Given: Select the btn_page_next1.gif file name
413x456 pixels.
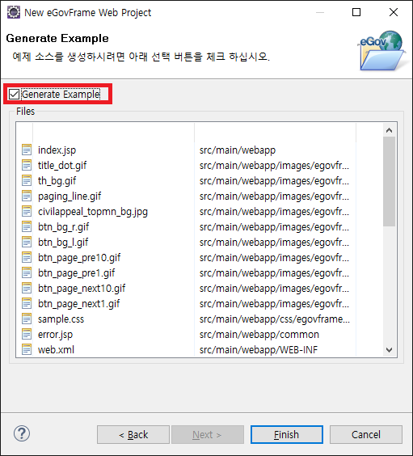Looking at the screenshot, I should click(x=78, y=304).
